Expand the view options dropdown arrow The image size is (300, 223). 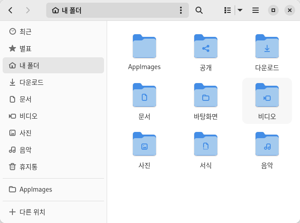point(240,10)
